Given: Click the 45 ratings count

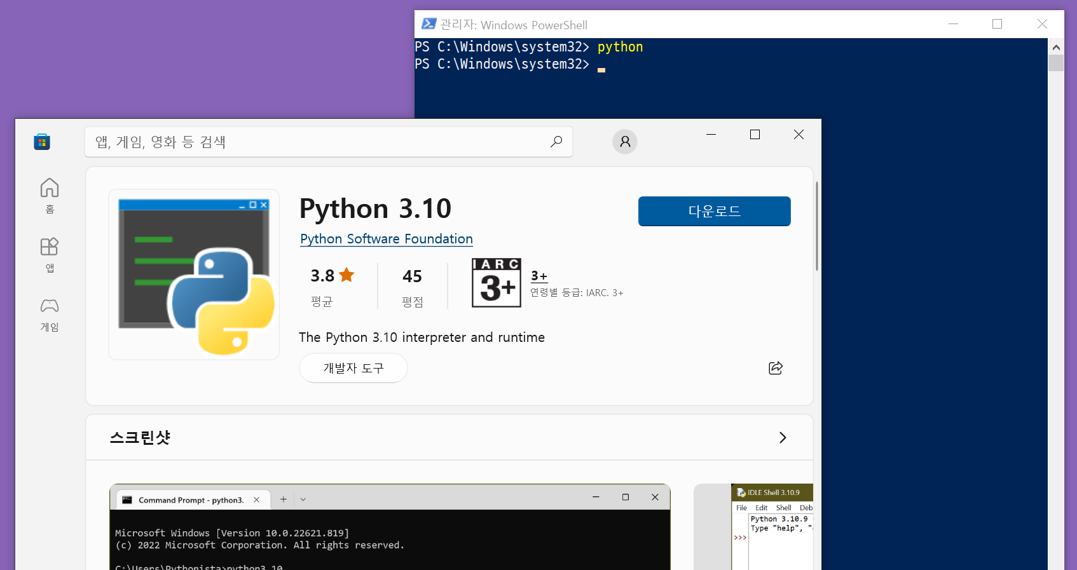Looking at the screenshot, I should point(412,276).
